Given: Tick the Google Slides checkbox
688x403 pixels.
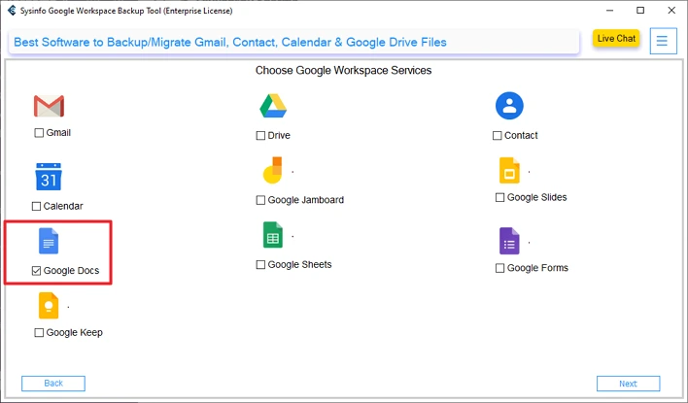Looking at the screenshot, I should 499,198.
